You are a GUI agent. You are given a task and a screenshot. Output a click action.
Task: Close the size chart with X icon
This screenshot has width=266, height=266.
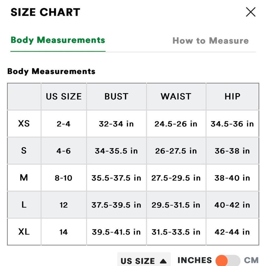[x=251, y=12]
